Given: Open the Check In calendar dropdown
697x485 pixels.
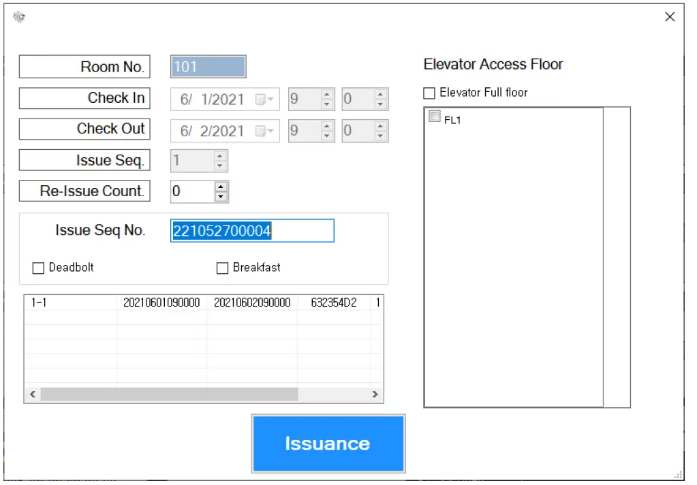Looking at the screenshot, I should pyautogui.click(x=264, y=99).
